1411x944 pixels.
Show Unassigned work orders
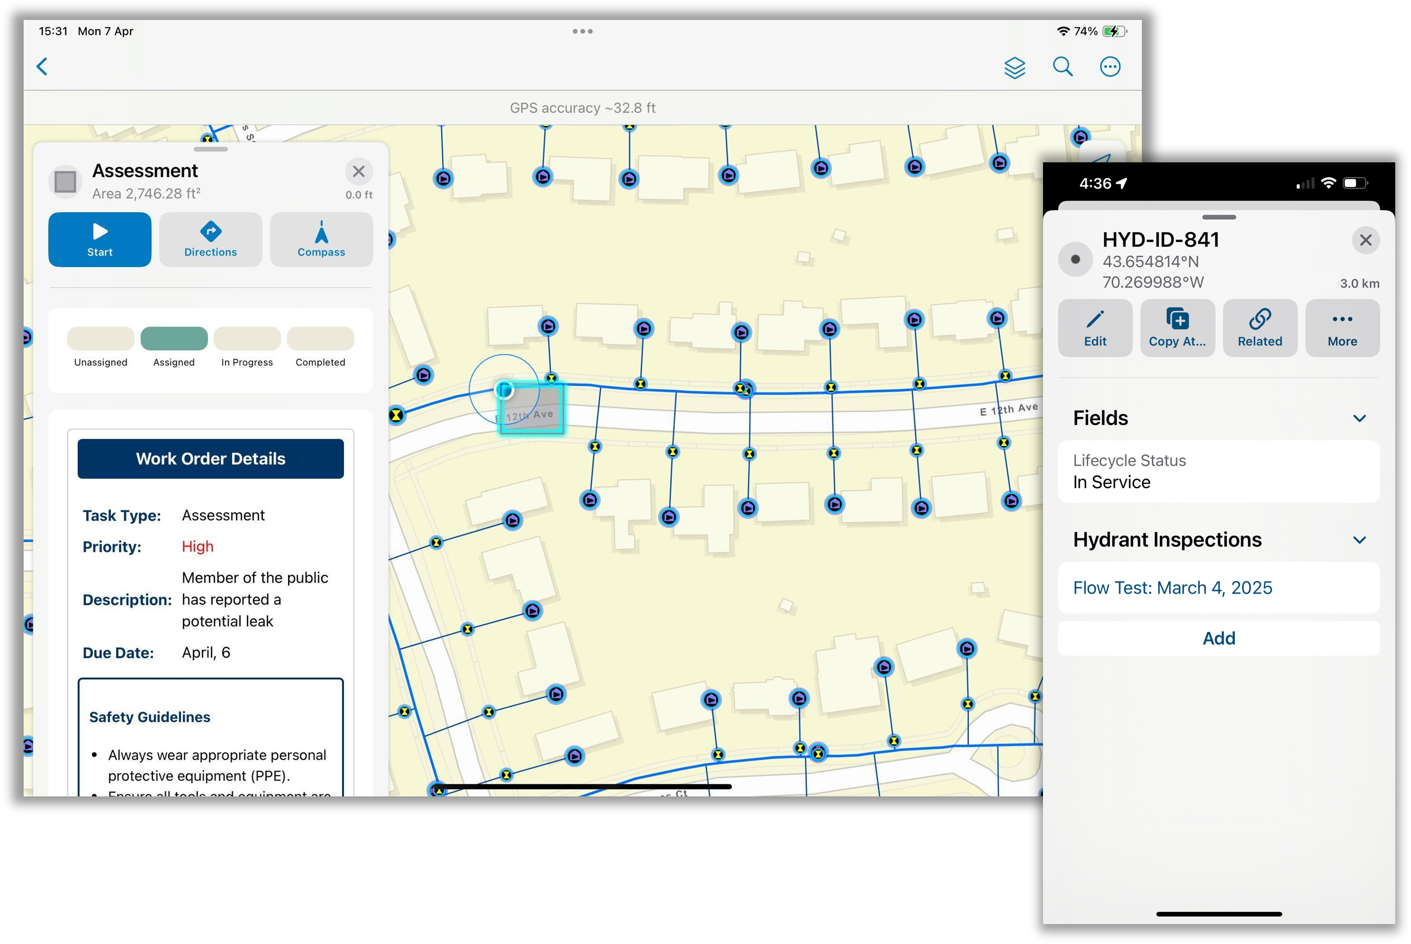point(100,338)
